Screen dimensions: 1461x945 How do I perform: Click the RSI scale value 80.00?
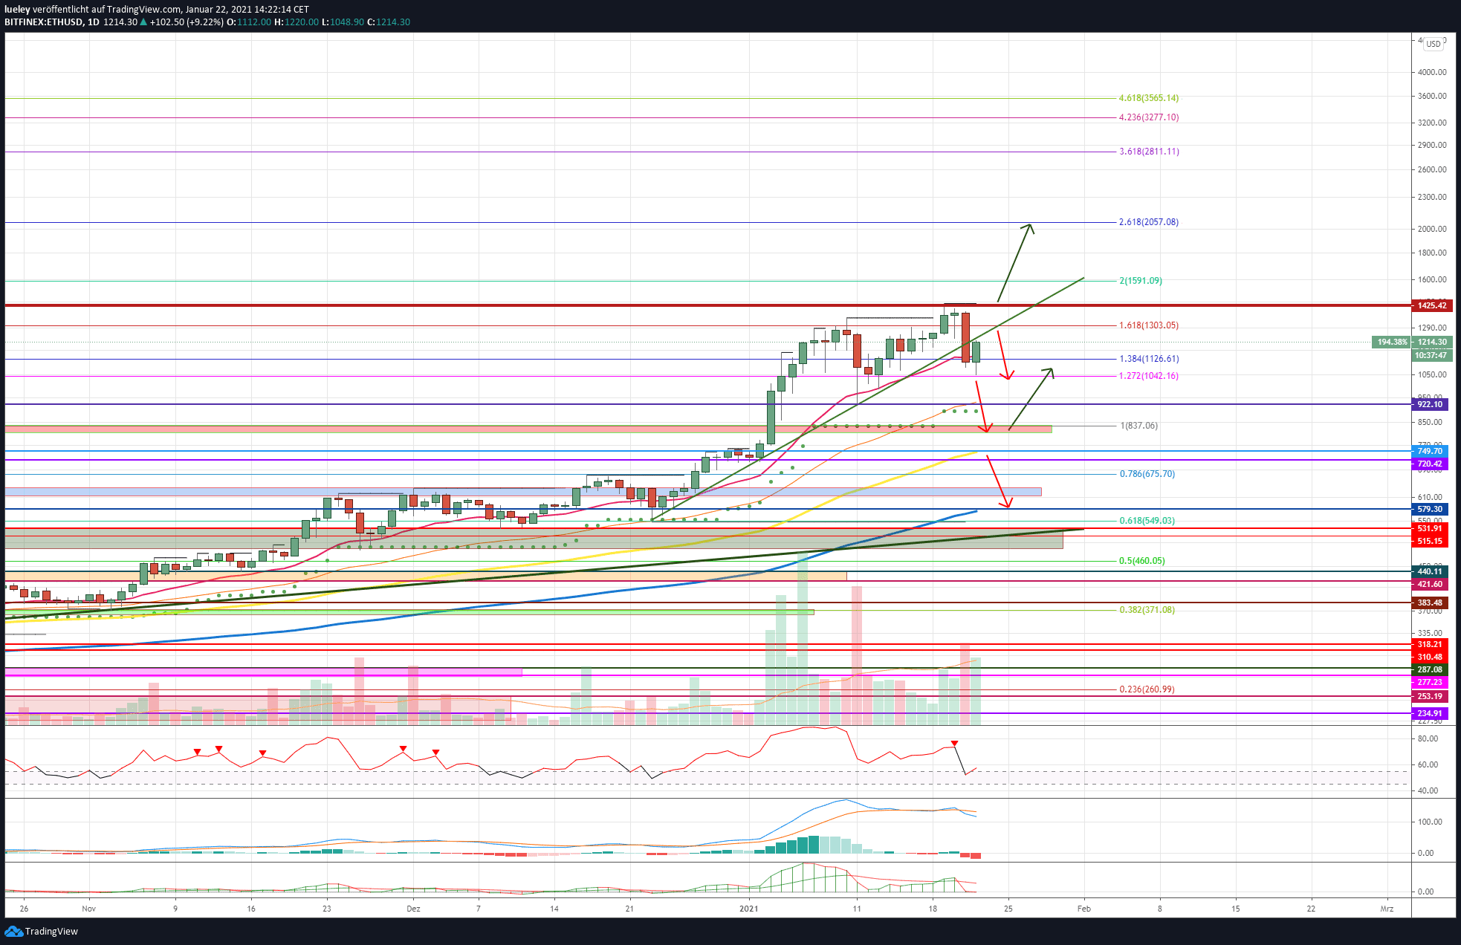1428,738
